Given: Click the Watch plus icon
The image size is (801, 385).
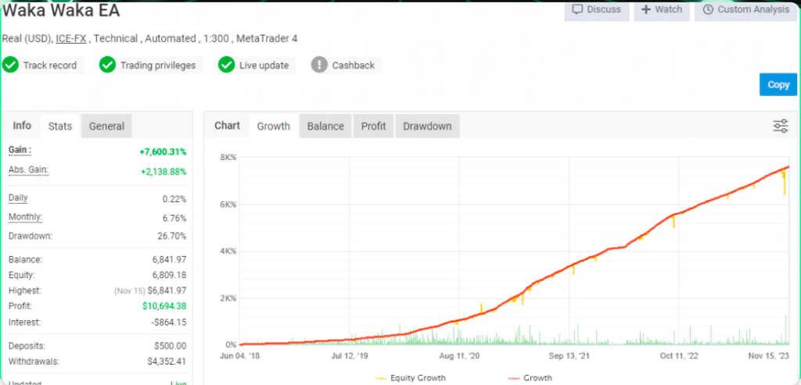Looking at the screenshot, I should pos(646,9).
